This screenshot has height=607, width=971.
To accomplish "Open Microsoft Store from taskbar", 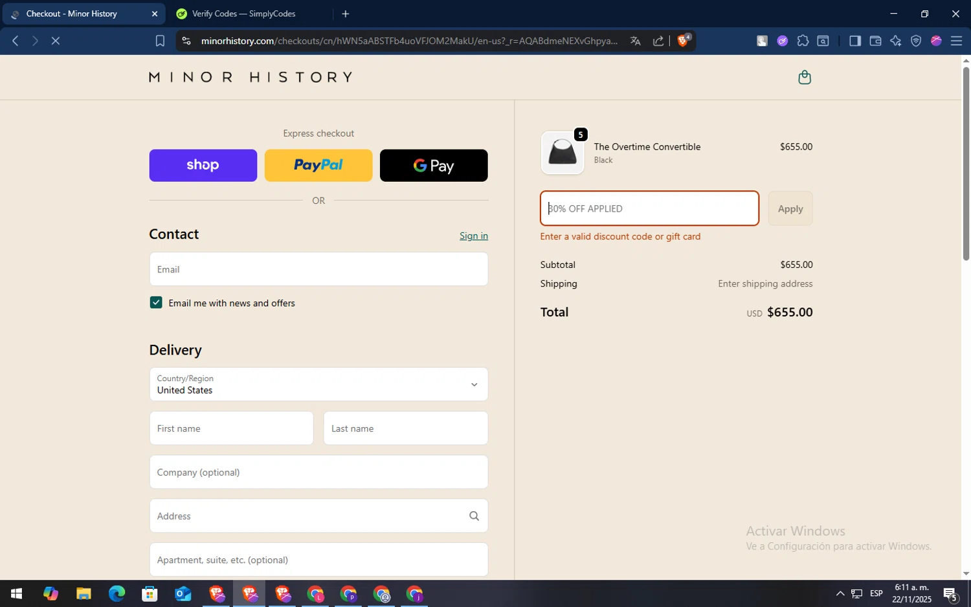I will [x=150, y=593].
